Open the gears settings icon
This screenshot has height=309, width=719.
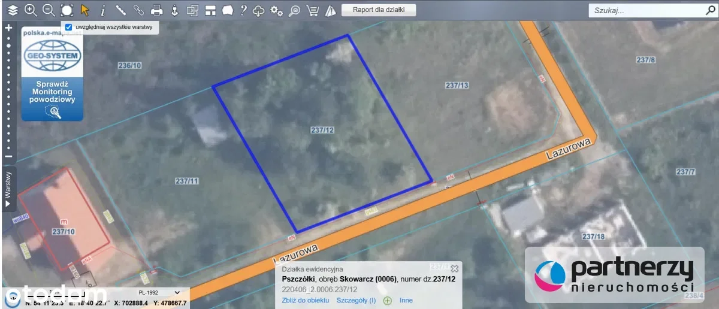tap(276, 10)
